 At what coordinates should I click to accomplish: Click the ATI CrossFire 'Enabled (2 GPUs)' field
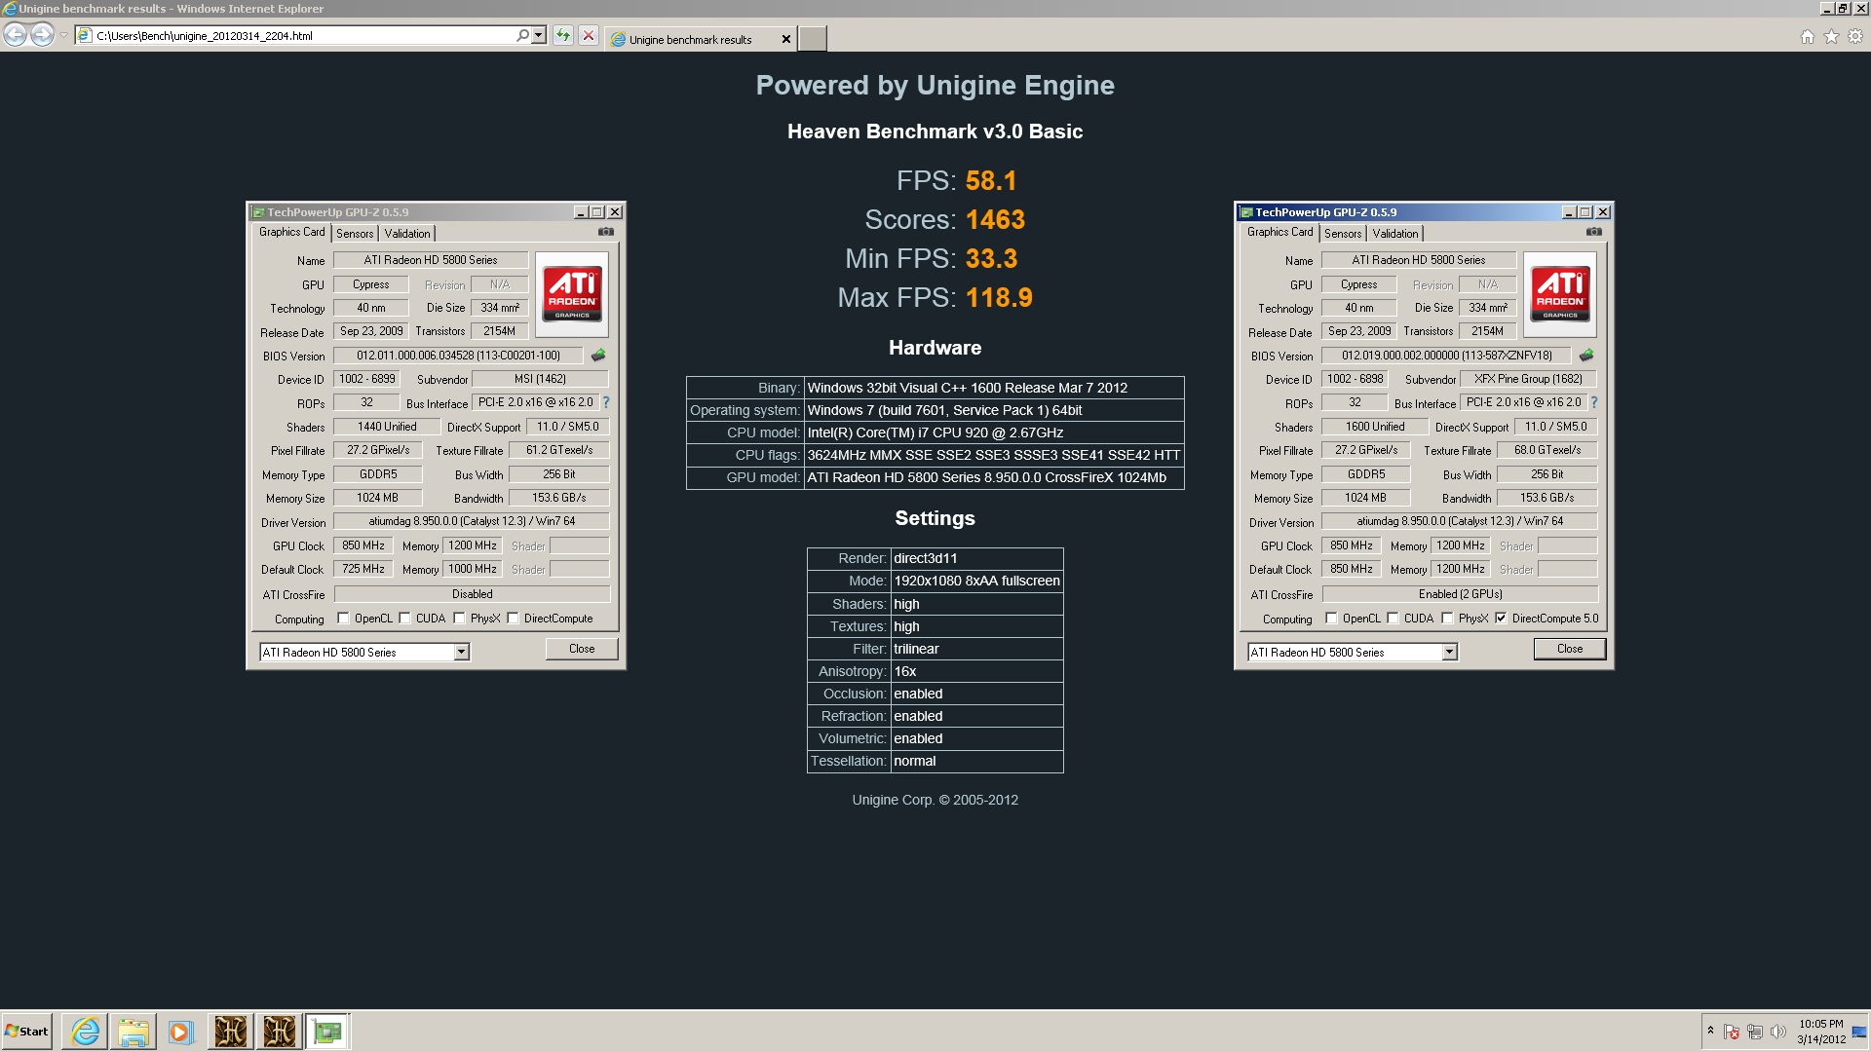[1460, 594]
